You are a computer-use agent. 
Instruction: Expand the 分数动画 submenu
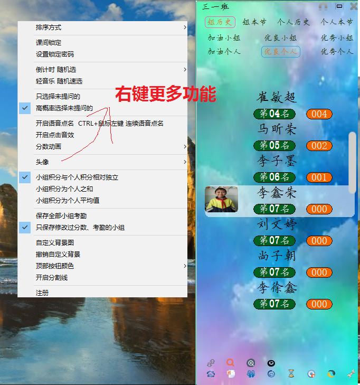[103, 147]
